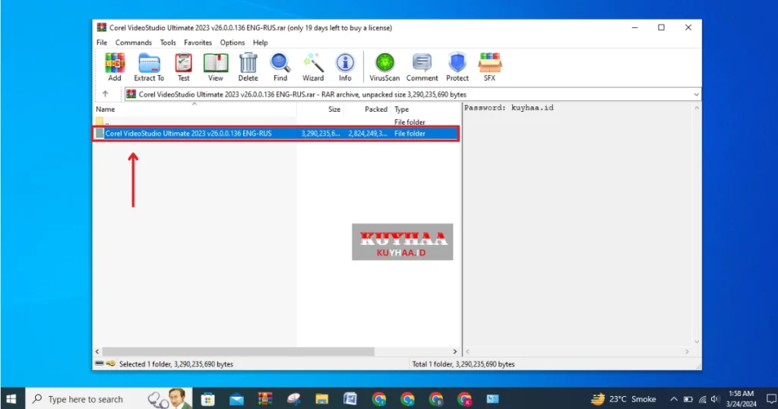Open weather widget 23°C Smoke
This screenshot has width=778, height=409.
(624, 398)
